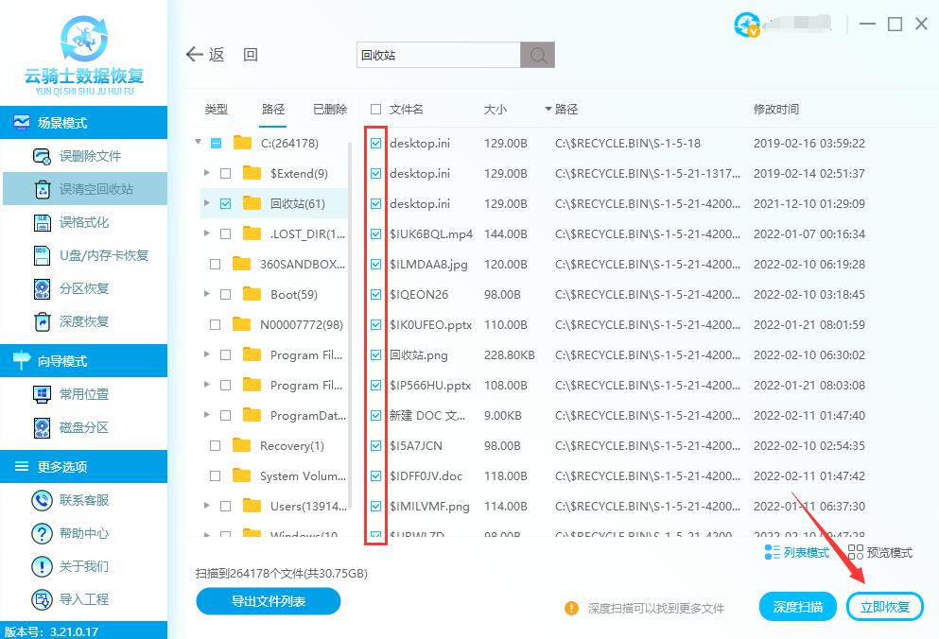Image resolution: width=939 pixels, height=639 pixels.
Task: Switch to the 类型 tab
Action: (x=217, y=109)
